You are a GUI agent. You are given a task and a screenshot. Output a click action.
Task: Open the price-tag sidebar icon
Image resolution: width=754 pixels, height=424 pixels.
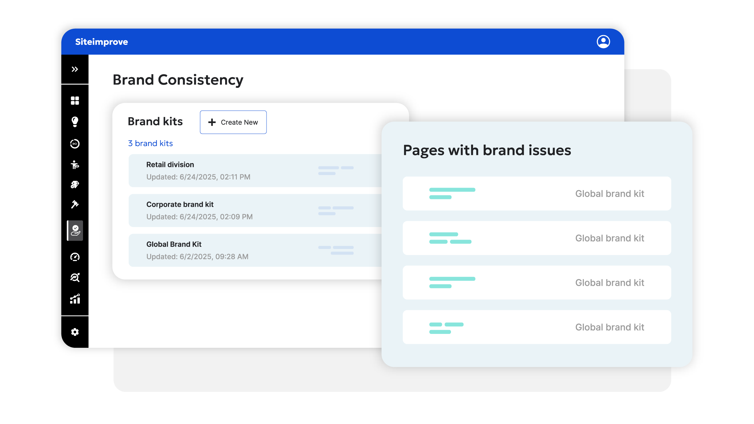75,184
